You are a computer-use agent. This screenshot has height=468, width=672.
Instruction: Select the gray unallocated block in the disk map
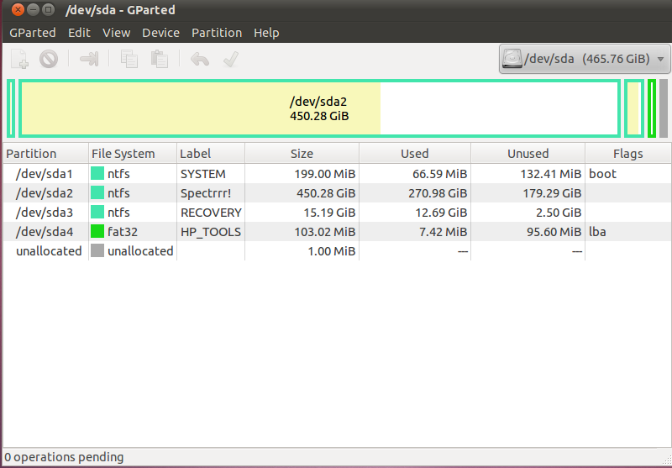[664, 108]
